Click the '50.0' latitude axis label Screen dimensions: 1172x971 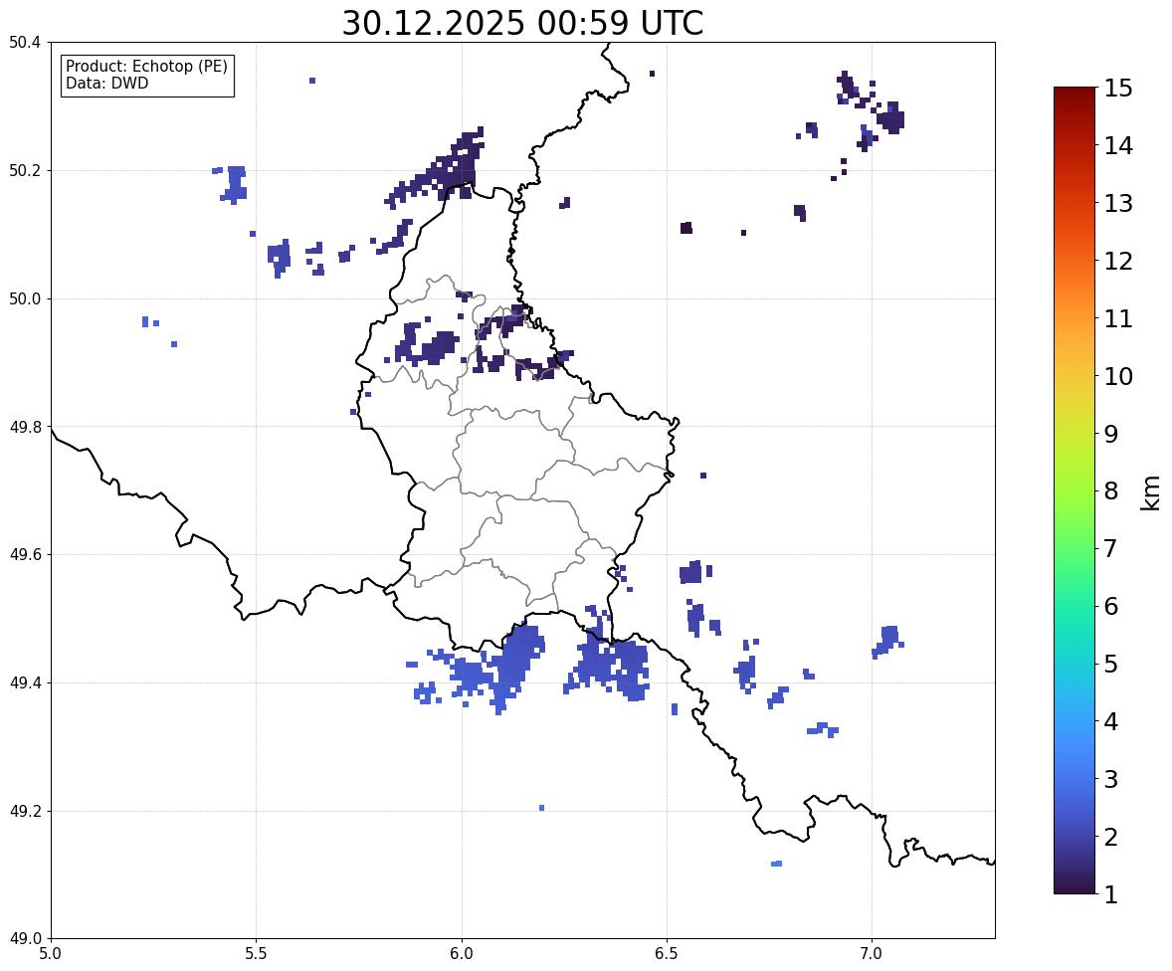(x=24, y=299)
